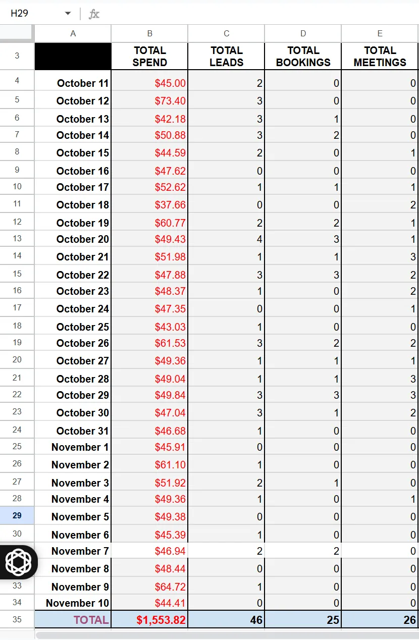Click the $64.72 cell for November 9
Screen dimensions: 419x640
point(149,586)
